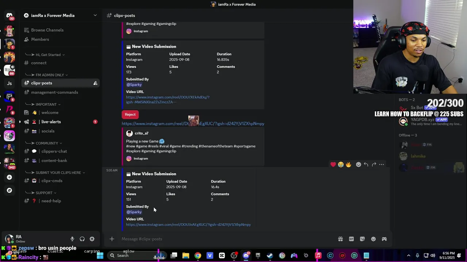467x262 pixels.
Task: Click the plus upload attachment button
Action: click(x=112, y=239)
